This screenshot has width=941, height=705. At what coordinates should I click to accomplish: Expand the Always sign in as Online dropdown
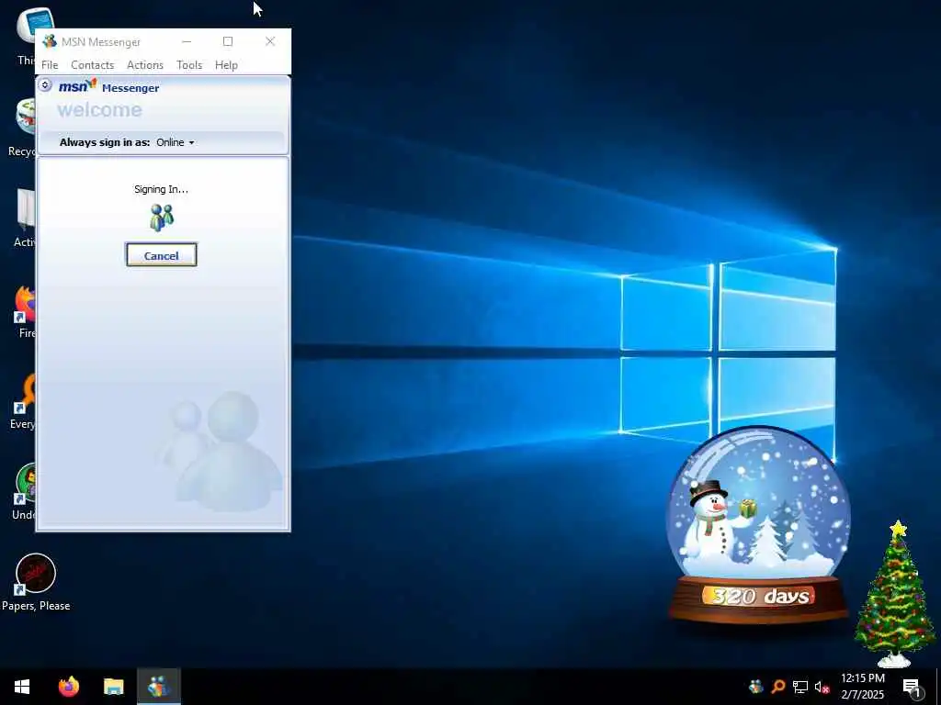[176, 142]
